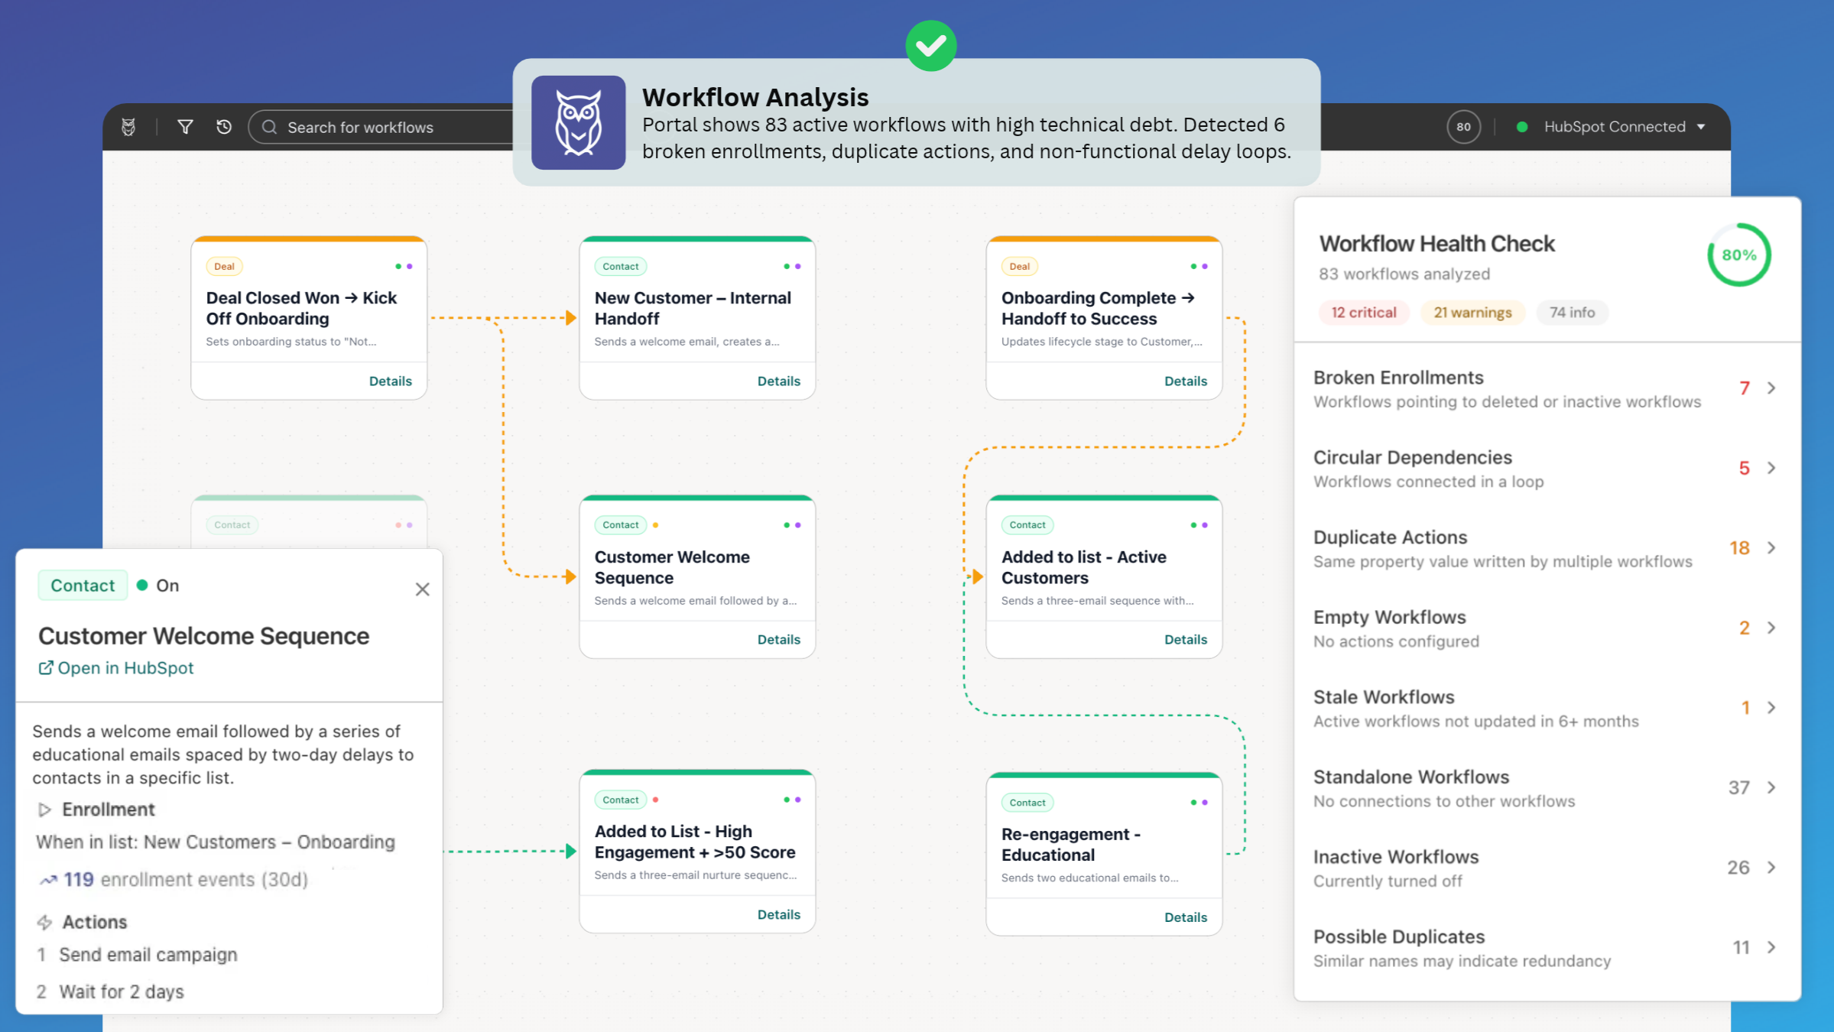Click the large owl Workflow Analysis icon
Screen dimensions: 1834x1032
click(x=578, y=122)
